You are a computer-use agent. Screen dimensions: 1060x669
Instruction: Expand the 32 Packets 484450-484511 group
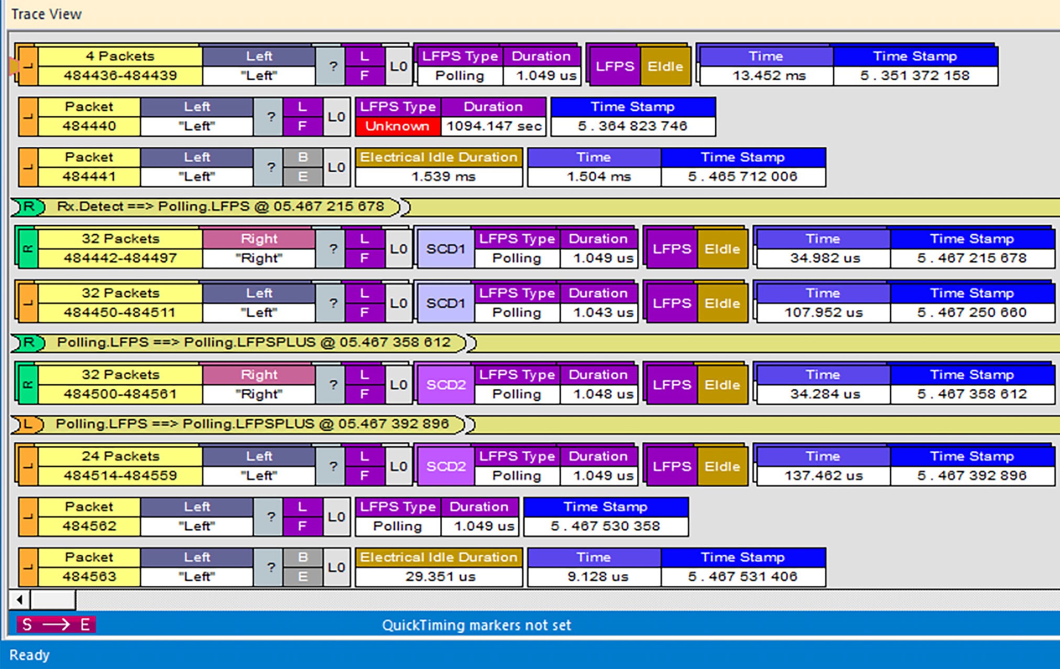pos(120,303)
